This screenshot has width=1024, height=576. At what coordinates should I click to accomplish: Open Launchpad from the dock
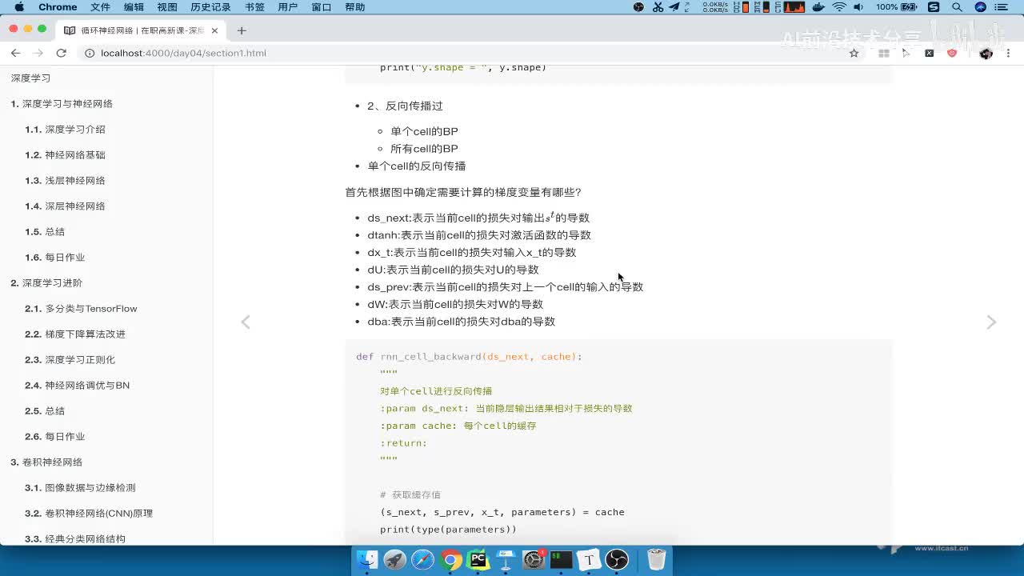(395, 559)
